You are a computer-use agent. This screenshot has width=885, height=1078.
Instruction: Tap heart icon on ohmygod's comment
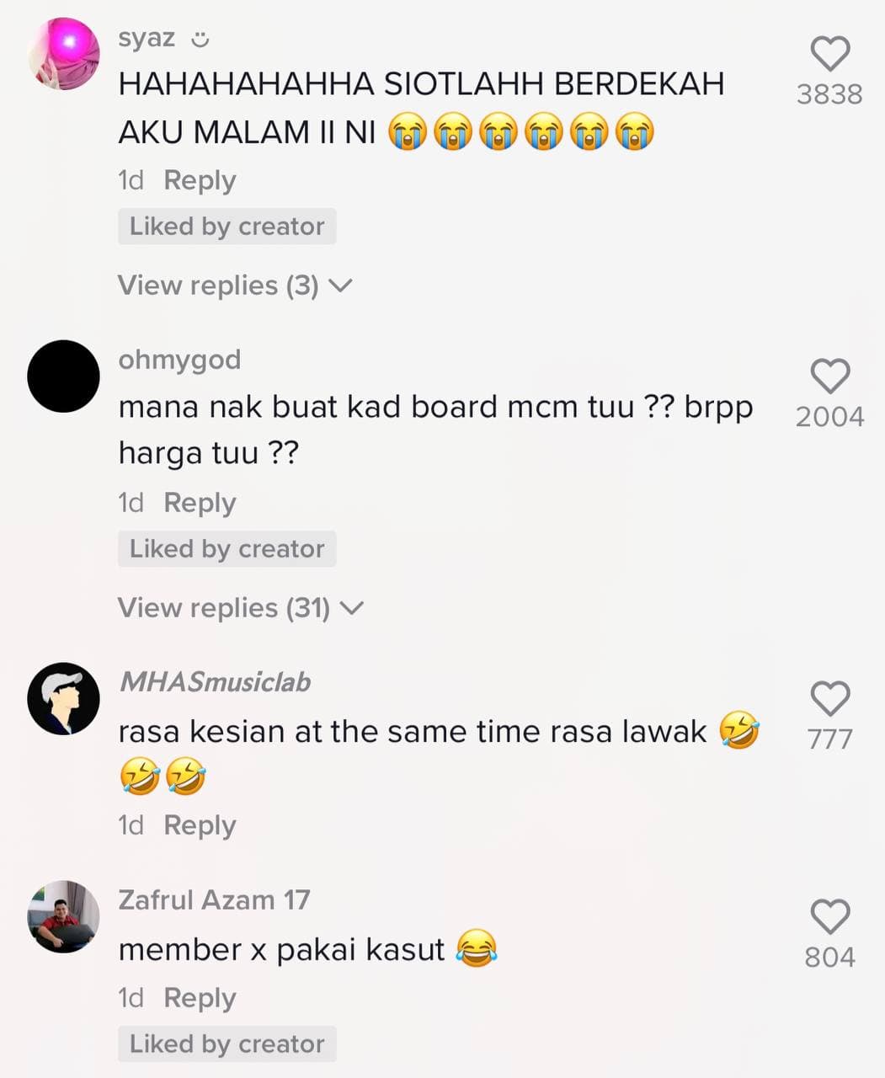[x=830, y=376]
